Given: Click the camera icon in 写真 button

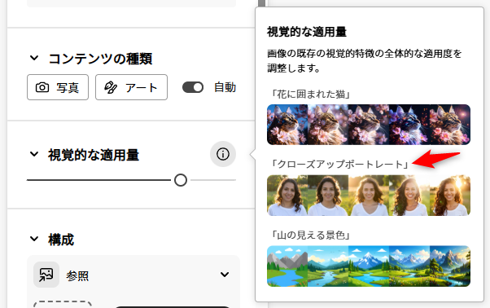Looking at the screenshot, I should [42, 87].
